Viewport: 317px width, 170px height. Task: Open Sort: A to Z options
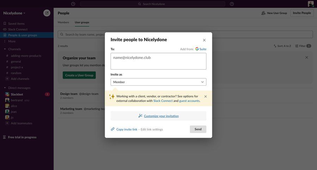tap(282, 46)
